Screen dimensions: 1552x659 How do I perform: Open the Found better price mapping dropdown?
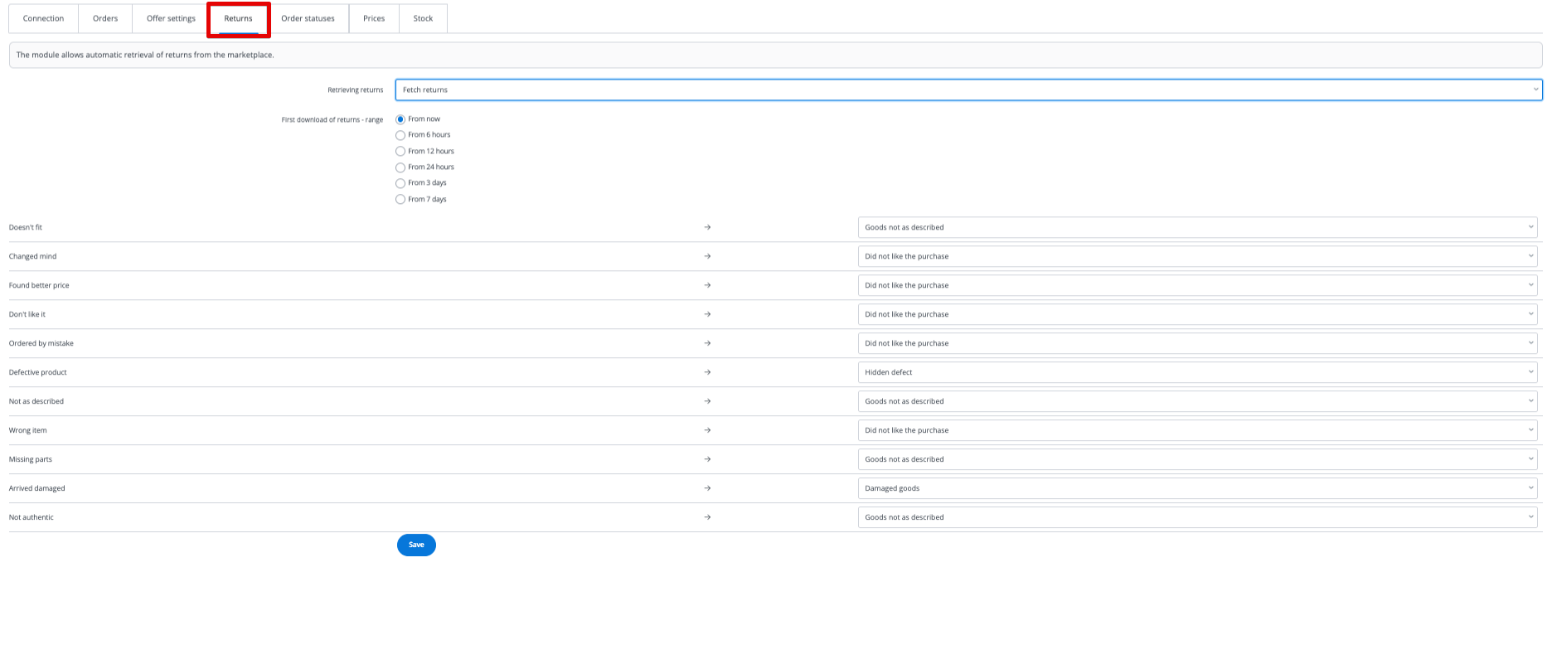(x=1196, y=285)
